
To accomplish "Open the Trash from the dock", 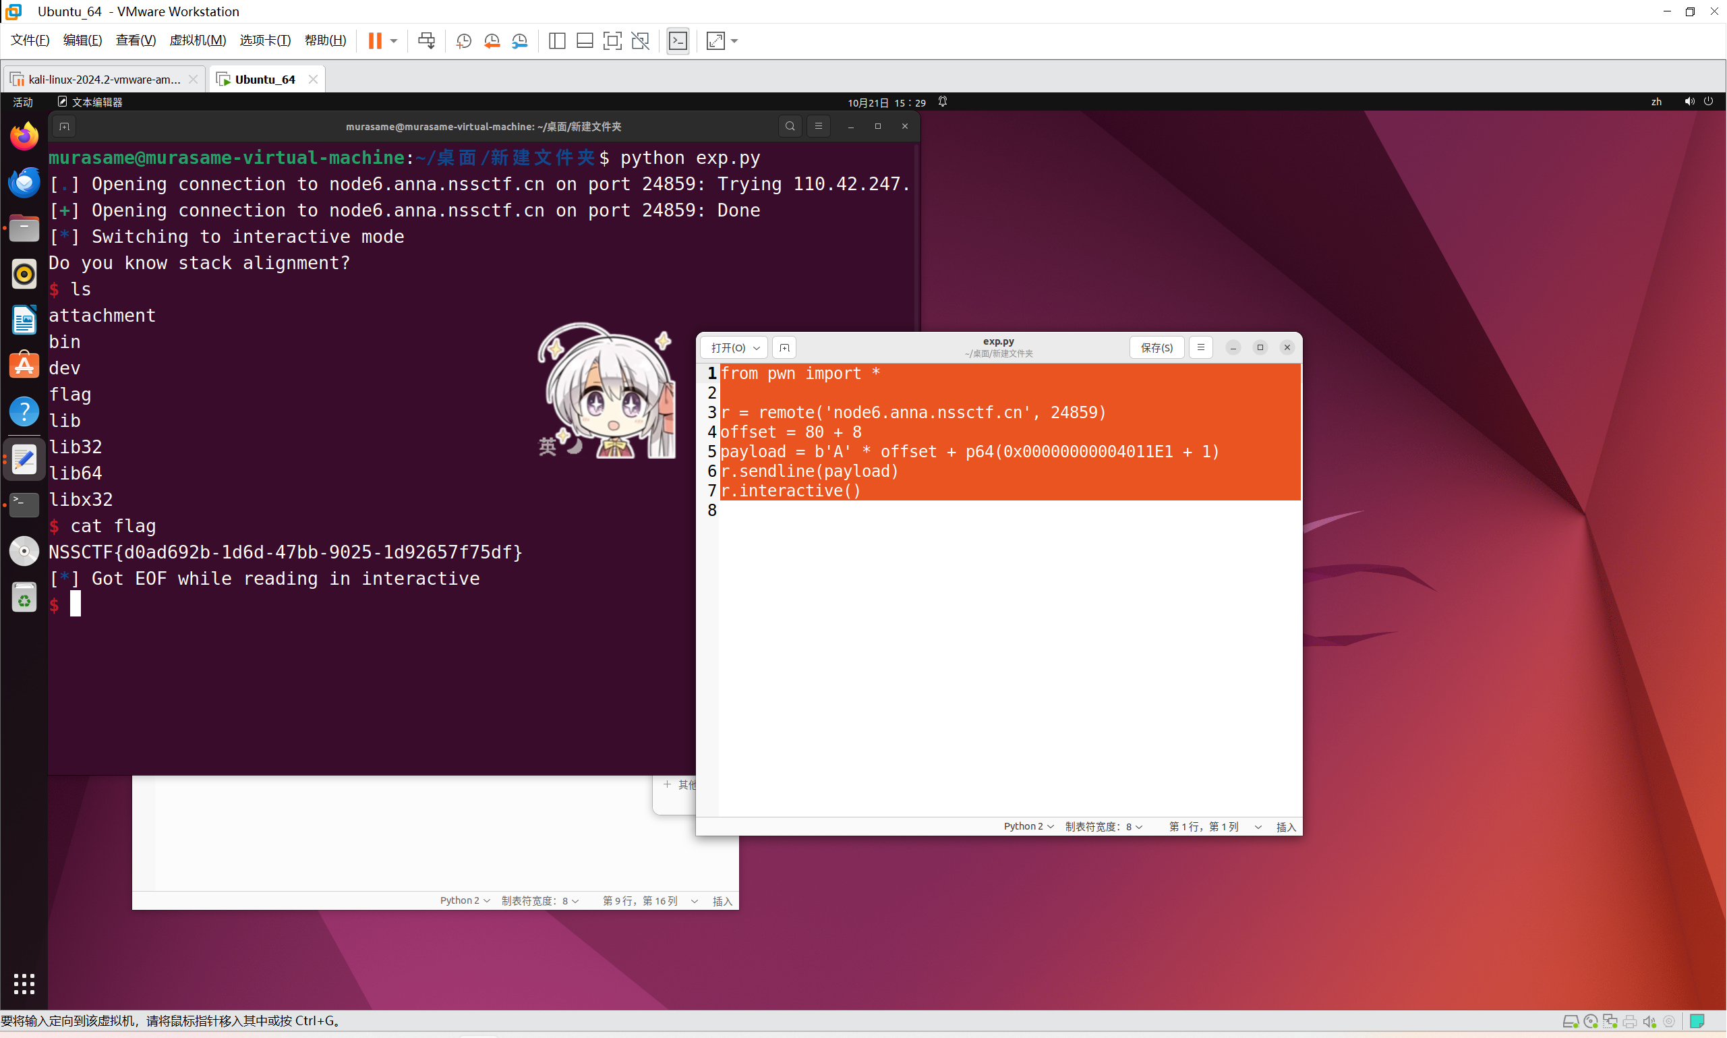I will [x=24, y=599].
